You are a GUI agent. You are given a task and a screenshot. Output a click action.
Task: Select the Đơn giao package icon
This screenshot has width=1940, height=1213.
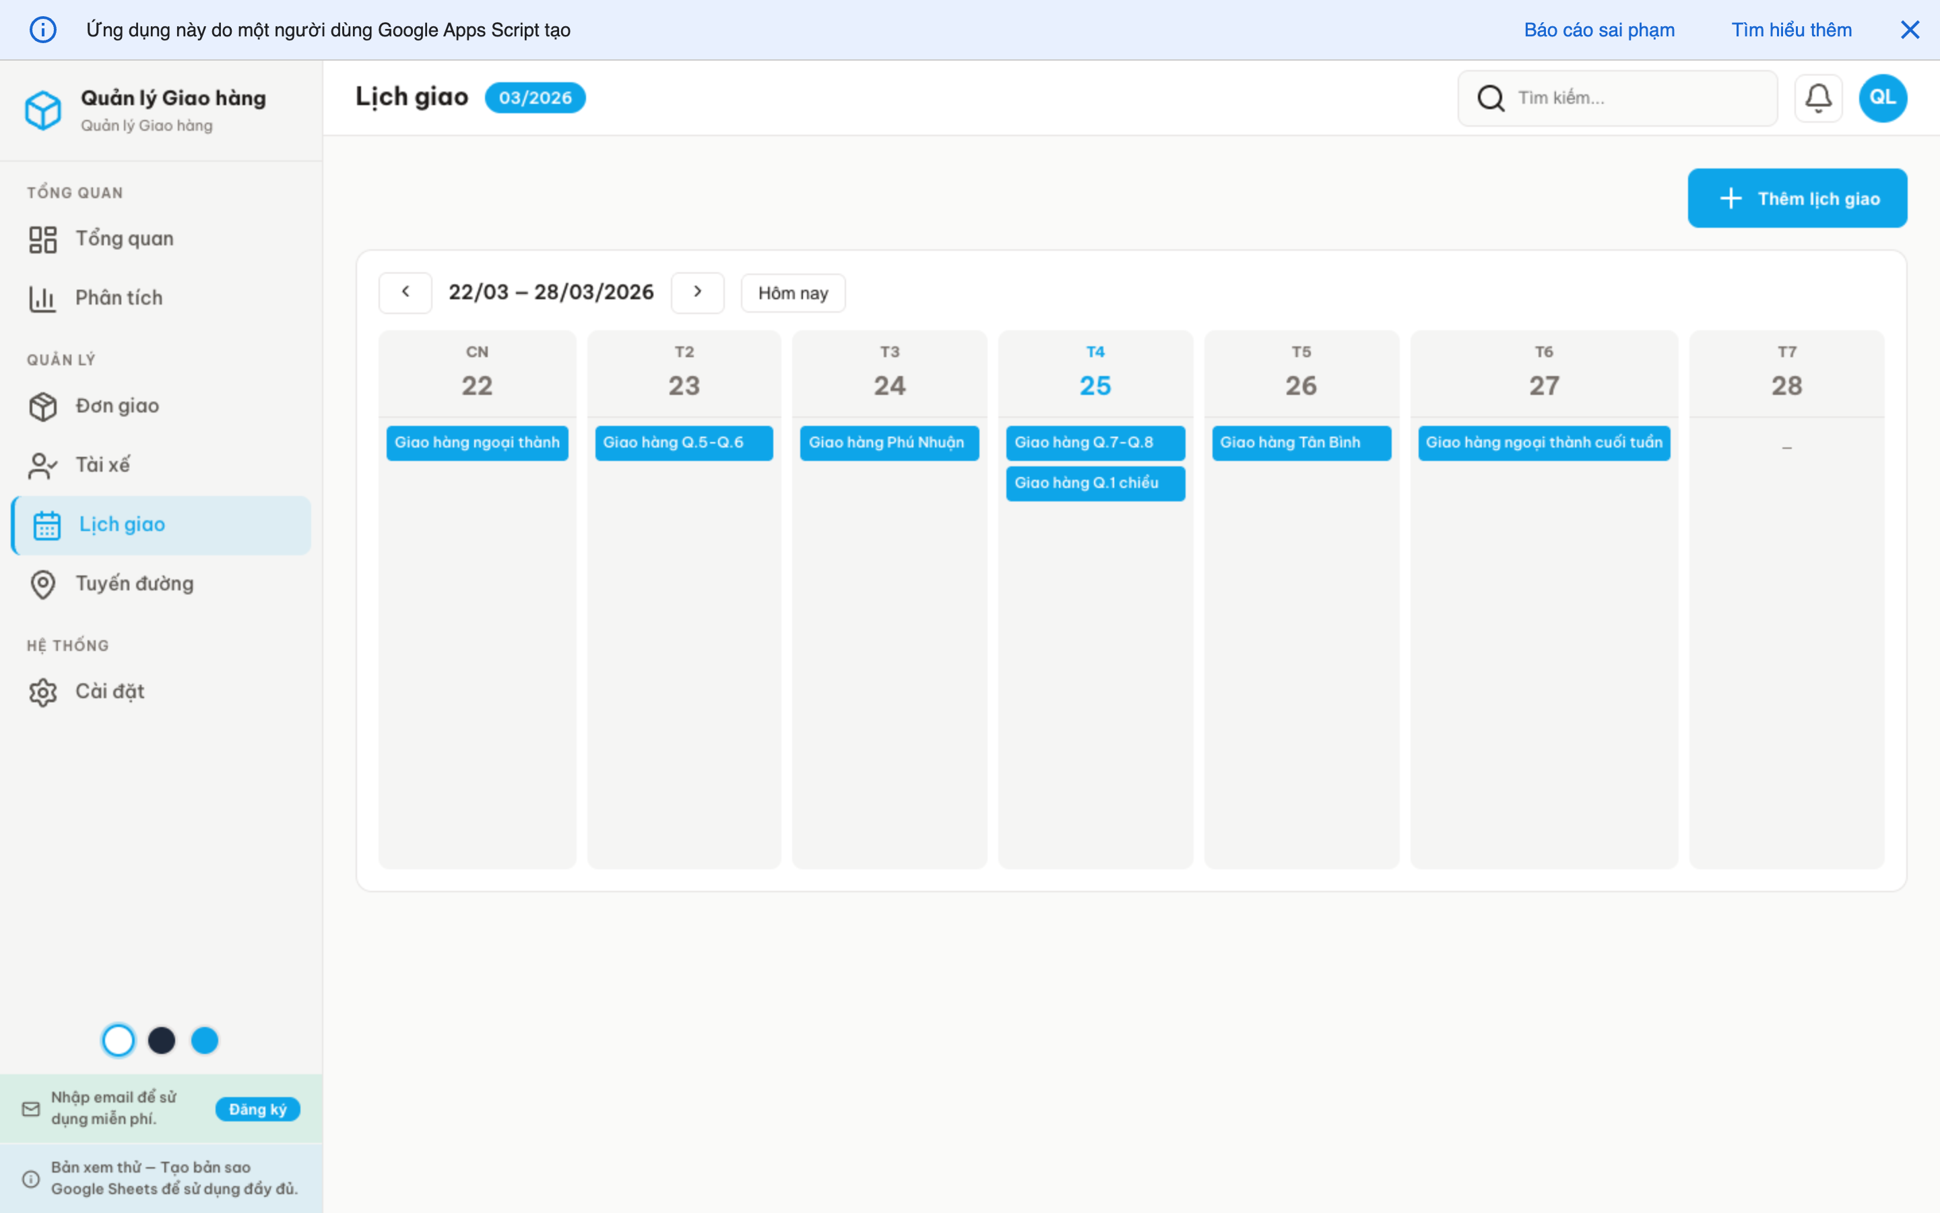[x=43, y=406]
